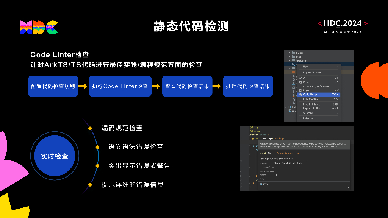Click the AppScope folder icon
Screen dimensions: 388x218
click(293, 61)
